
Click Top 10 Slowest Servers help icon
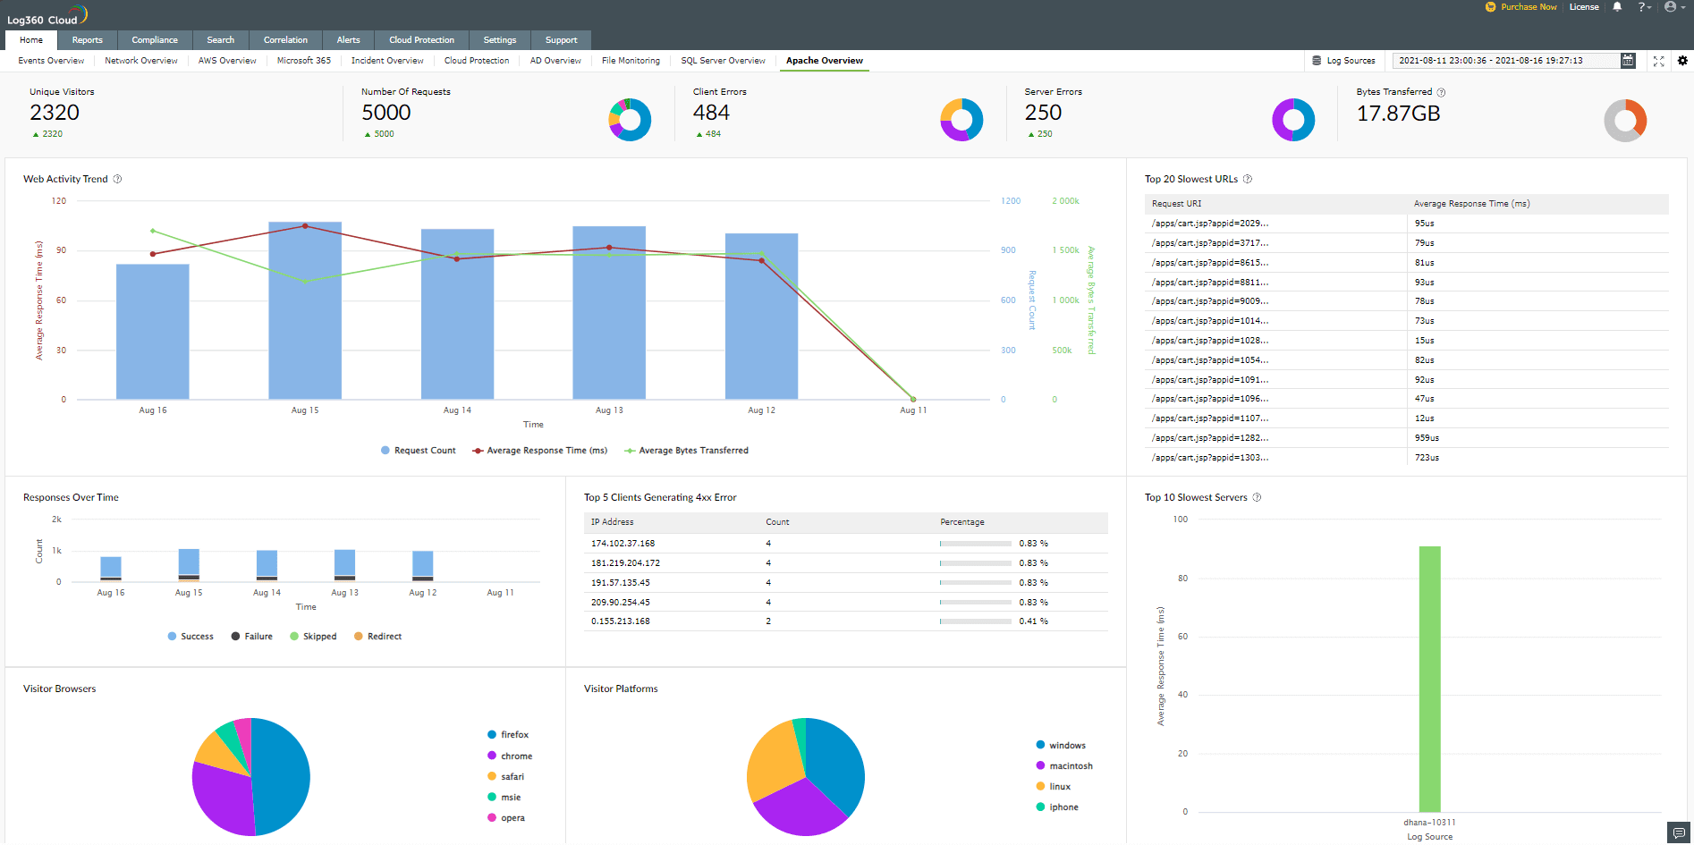pos(1257,498)
